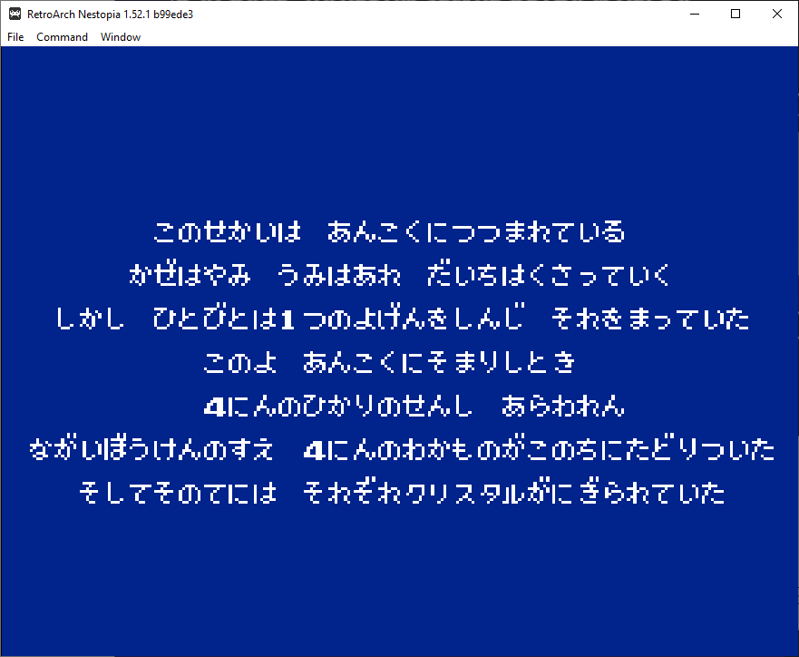The image size is (799, 657).
Task: Click the line starting しかし ひとびとは
Action: [x=402, y=319]
